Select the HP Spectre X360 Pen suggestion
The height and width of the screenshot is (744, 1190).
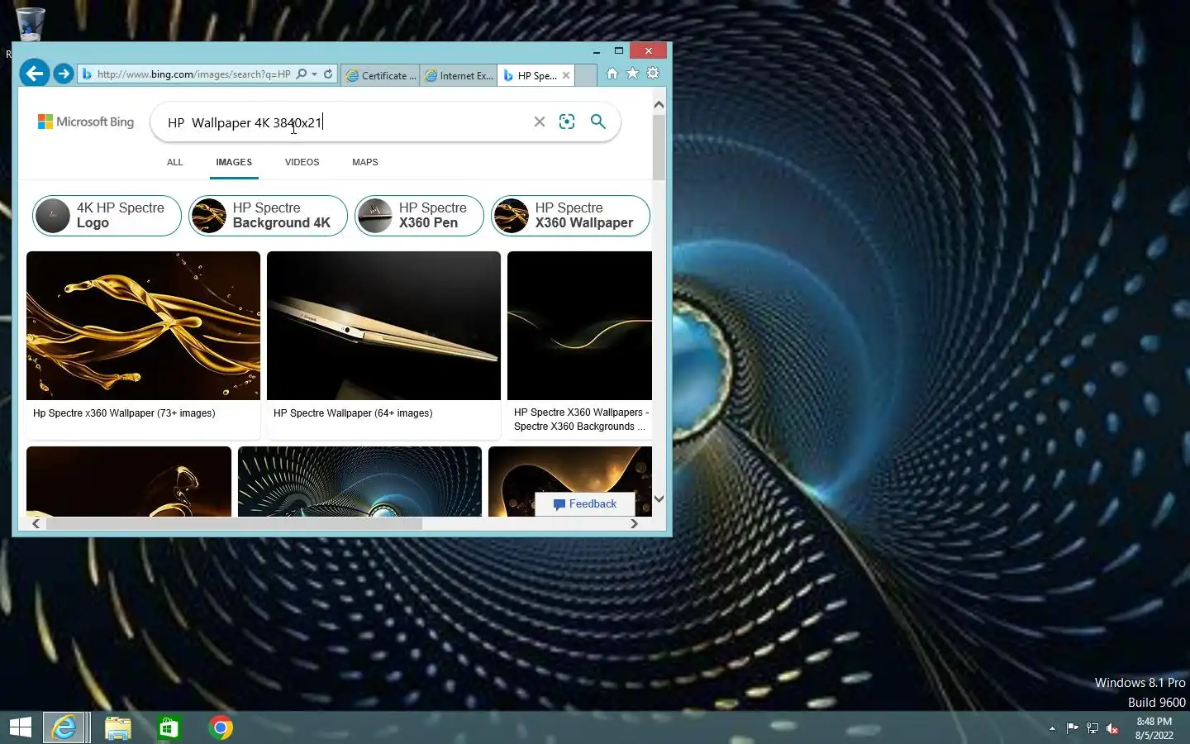(x=419, y=216)
